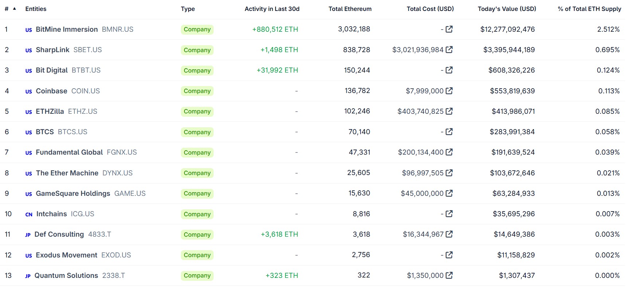Sort table by the # rank column arrow
Screen dimensions: 626x287
[x=15, y=8]
